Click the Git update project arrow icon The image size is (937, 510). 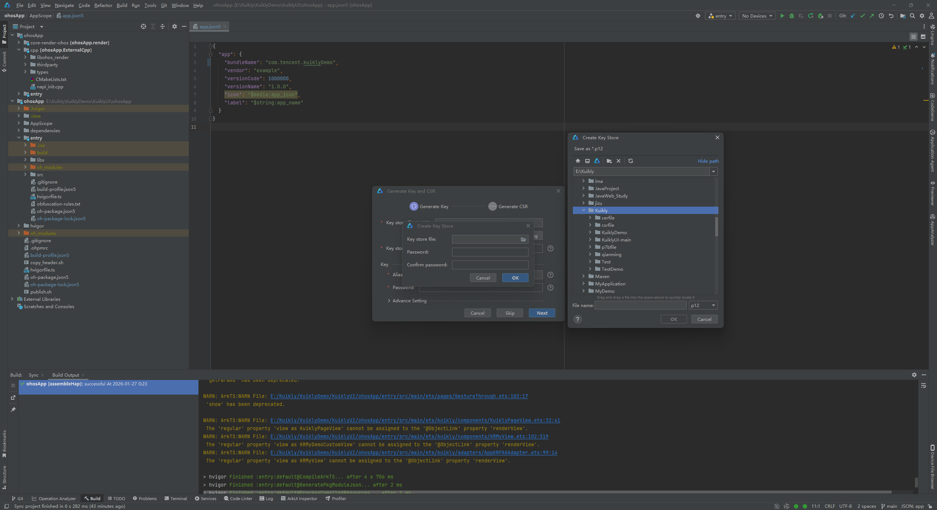point(853,16)
